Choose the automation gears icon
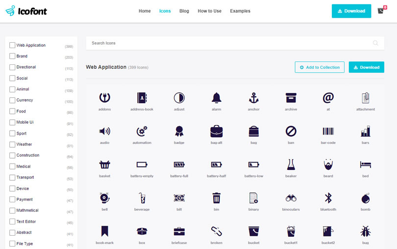The width and height of the screenshot is (397, 249). 142,131
